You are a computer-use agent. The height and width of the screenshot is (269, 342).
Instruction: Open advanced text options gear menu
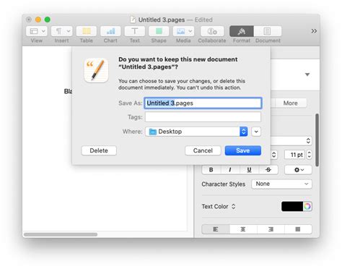pos(299,170)
